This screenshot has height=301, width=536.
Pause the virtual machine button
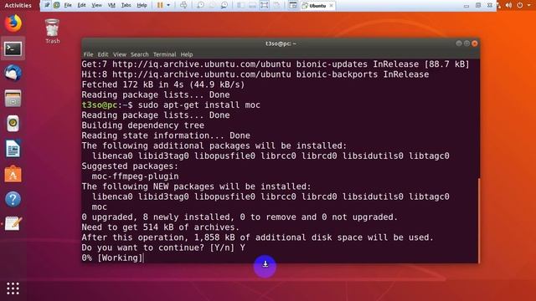click(160, 5)
